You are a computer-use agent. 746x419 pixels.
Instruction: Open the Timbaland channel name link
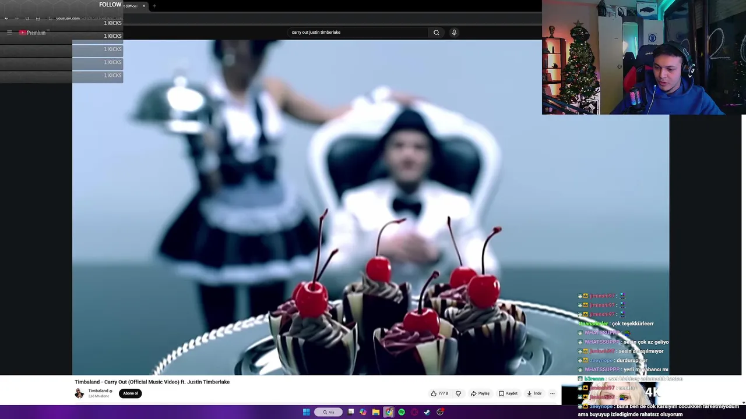(x=98, y=391)
